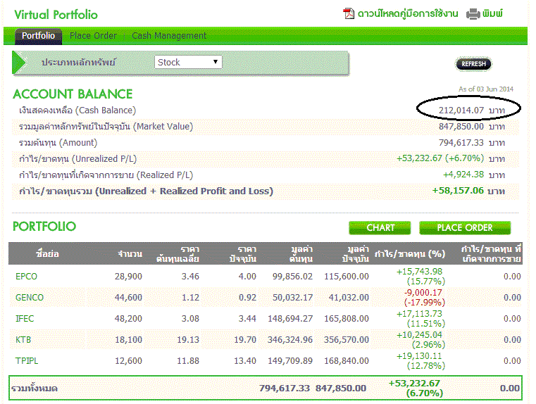Image resolution: width=536 pixels, height=404 pixels.
Task: Select the KTB stock symbol
Action: tap(23, 340)
